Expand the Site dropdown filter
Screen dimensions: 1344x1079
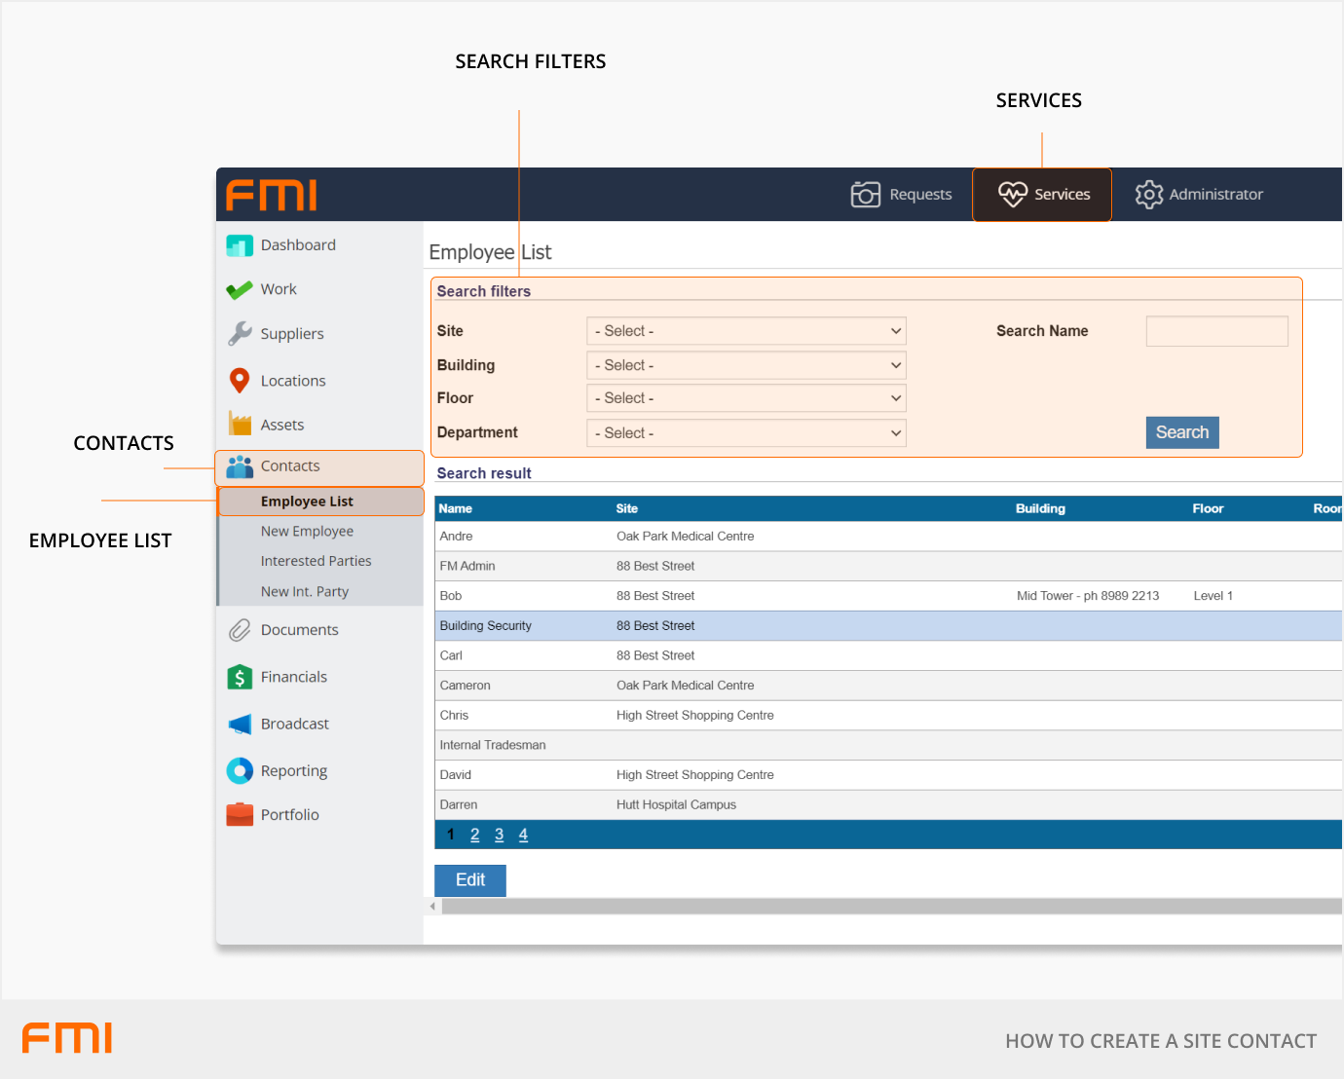click(746, 331)
